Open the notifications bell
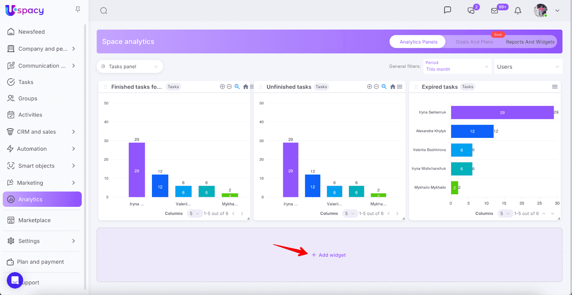 [518, 11]
